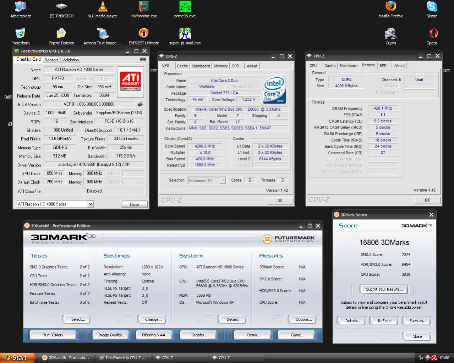Click the GPU-Z screenshot camera icon
The width and height of the screenshot is (454, 363).
[x=143, y=59]
